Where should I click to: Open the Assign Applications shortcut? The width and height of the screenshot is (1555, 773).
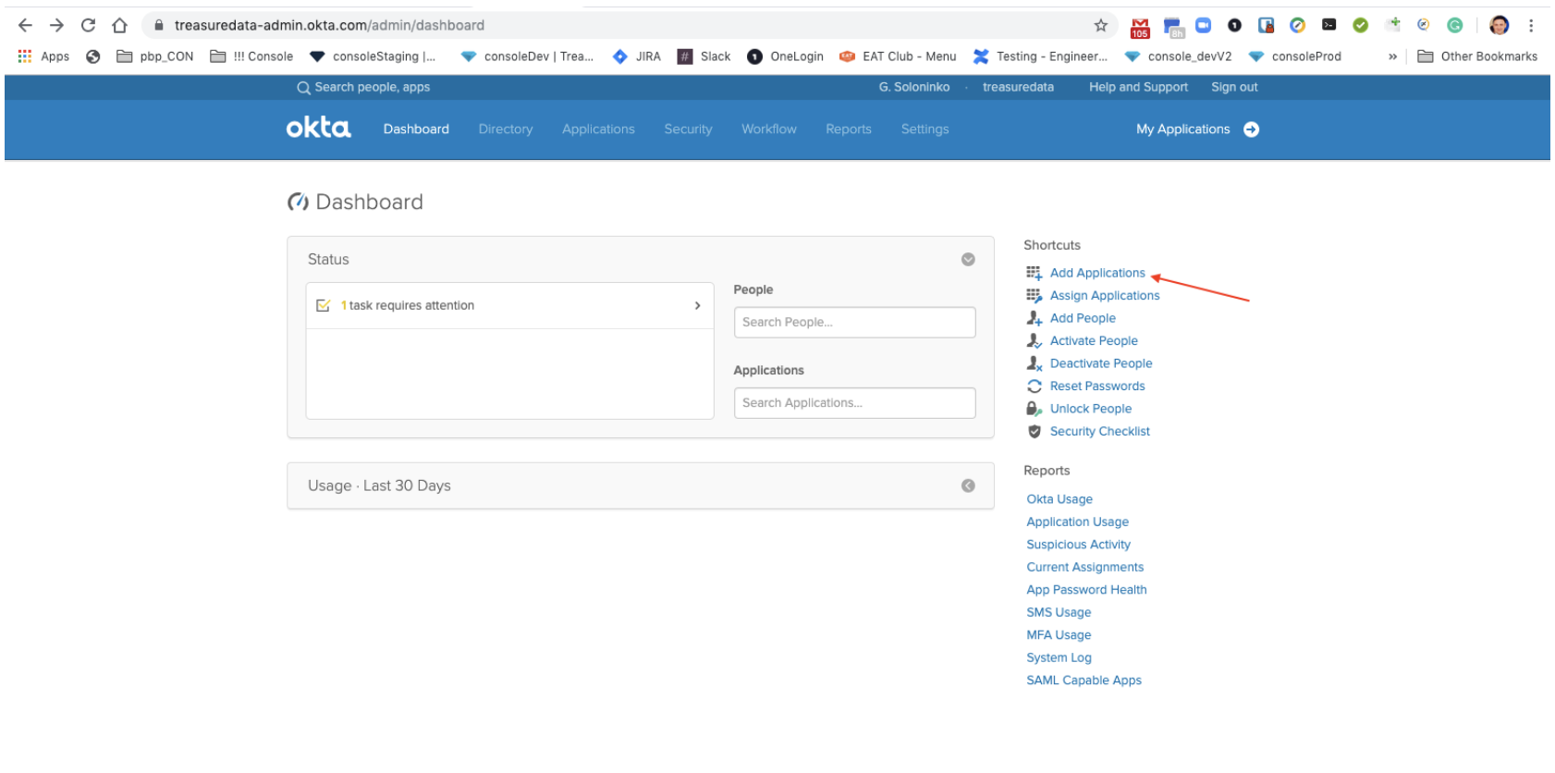tap(1104, 296)
